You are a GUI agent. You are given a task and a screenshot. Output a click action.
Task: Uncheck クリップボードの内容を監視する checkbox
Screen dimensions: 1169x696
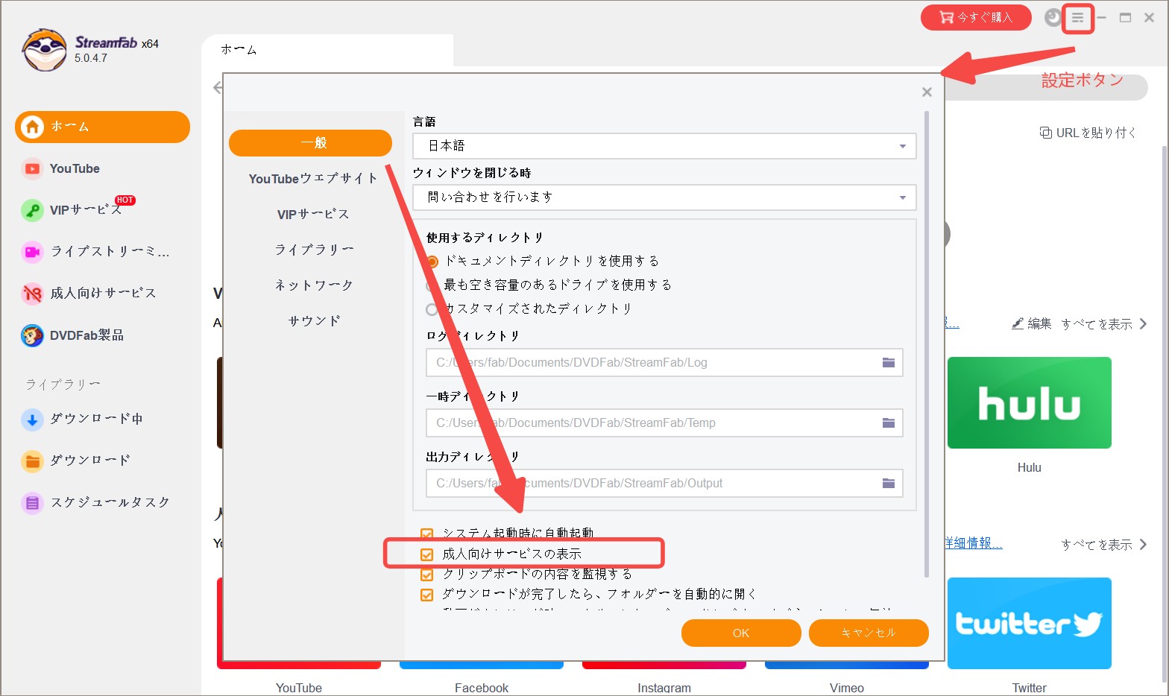click(427, 575)
